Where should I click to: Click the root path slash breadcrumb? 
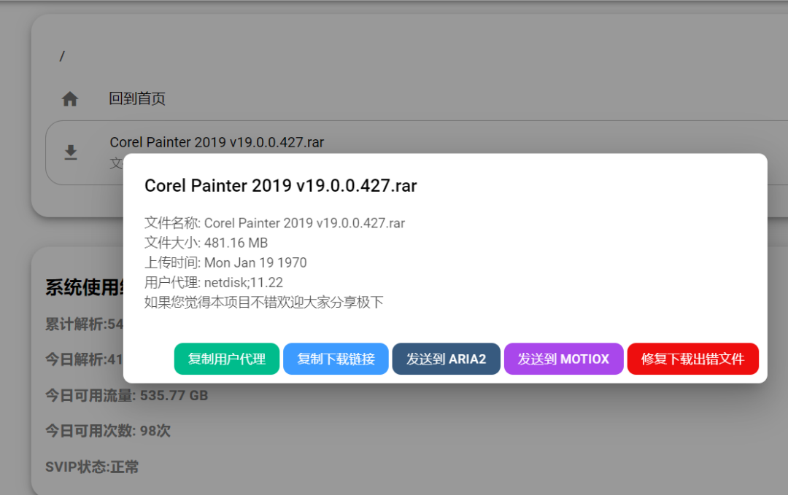(x=62, y=56)
